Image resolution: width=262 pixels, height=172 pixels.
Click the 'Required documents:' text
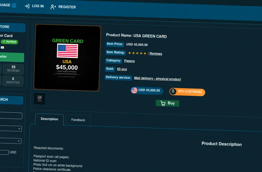click(x=49, y=148)
